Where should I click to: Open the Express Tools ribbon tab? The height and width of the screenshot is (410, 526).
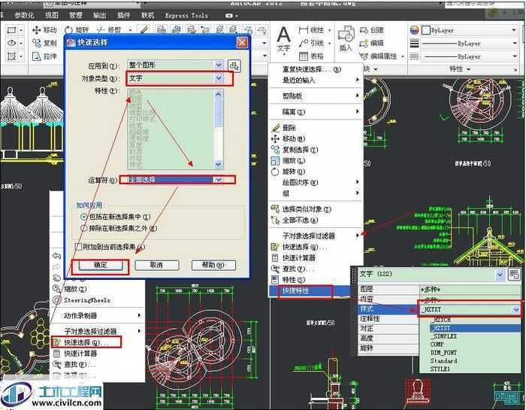point(186,16)
